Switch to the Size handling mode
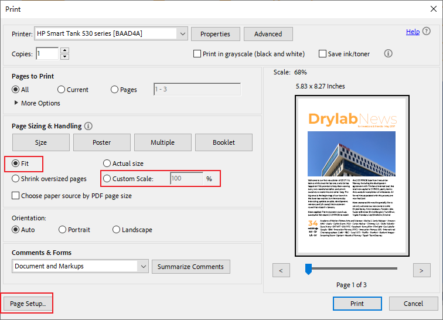 (41, 142)
